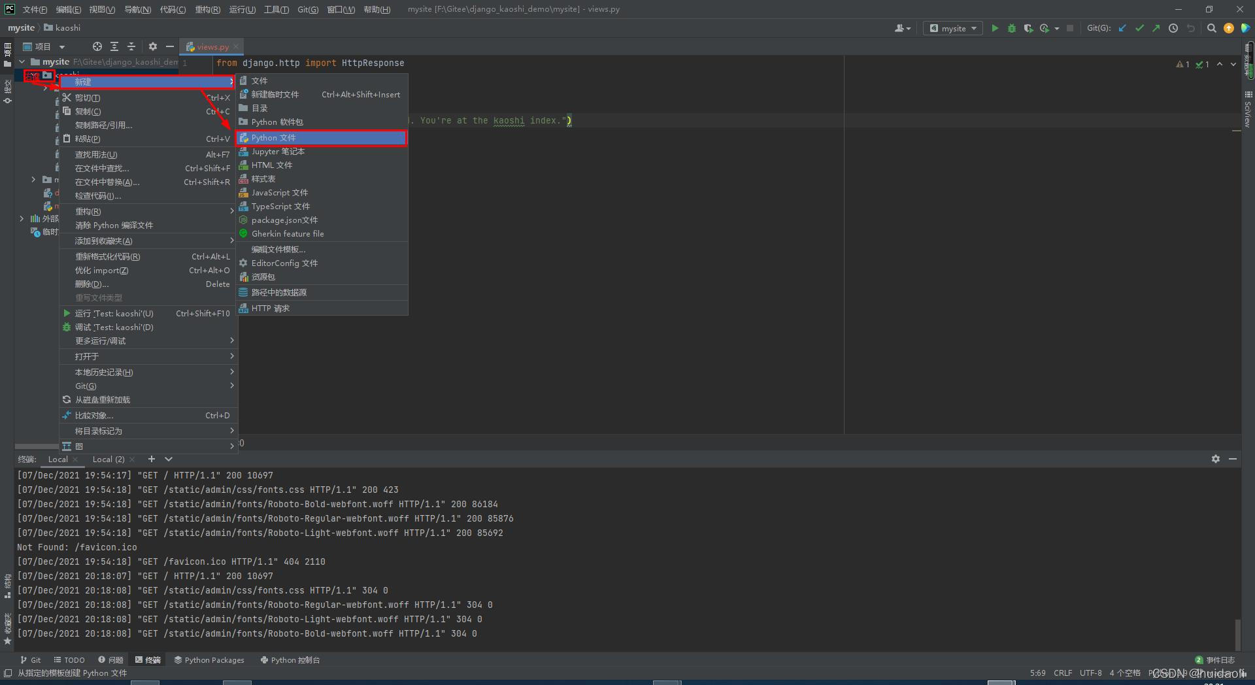The image size is (1255, 685).
Task: Click the Git update project arrow icon
Action: (x=1123, y=28)
